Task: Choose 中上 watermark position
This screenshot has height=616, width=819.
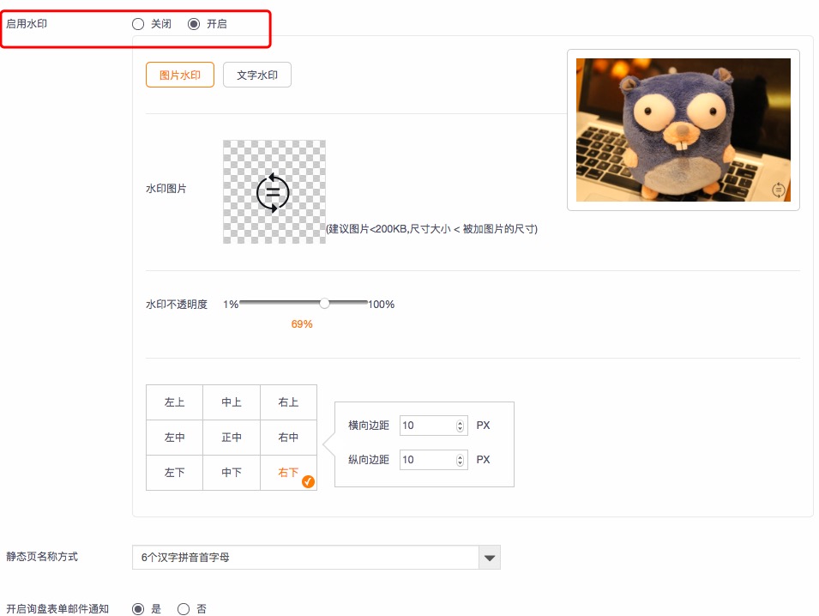Action: 232,402
